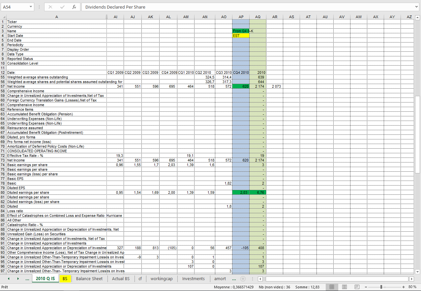Select row 57 header
Viewport: 421px width, 291px height.
coord(3,86)
